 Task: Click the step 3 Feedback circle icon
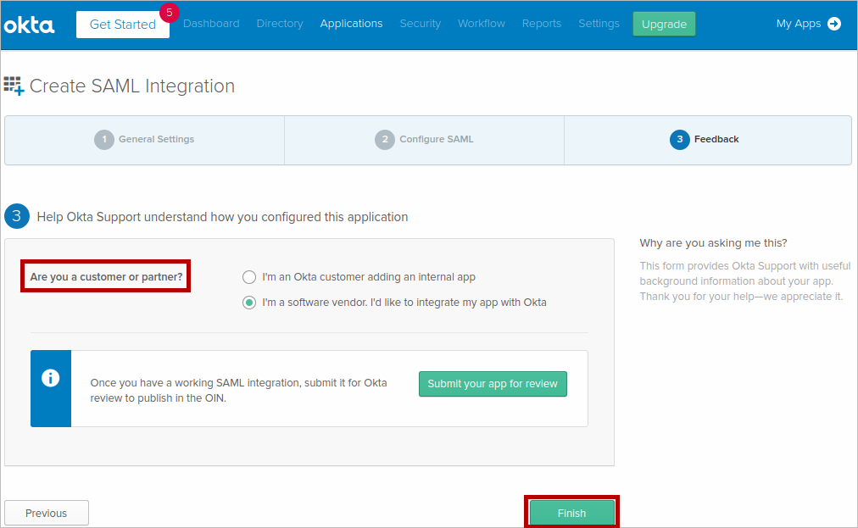[x=679, y=140]
